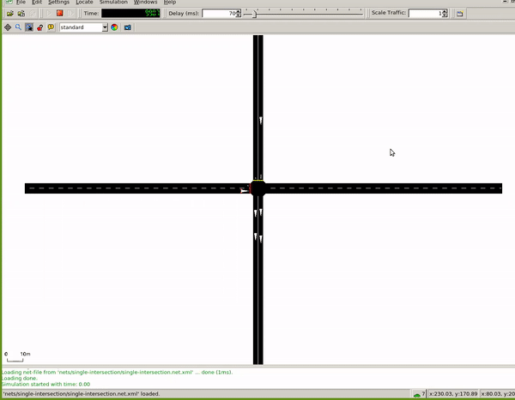Click the vehicle on the north road
The width and height of the screenshot is (515, 400).
point(261,120)
